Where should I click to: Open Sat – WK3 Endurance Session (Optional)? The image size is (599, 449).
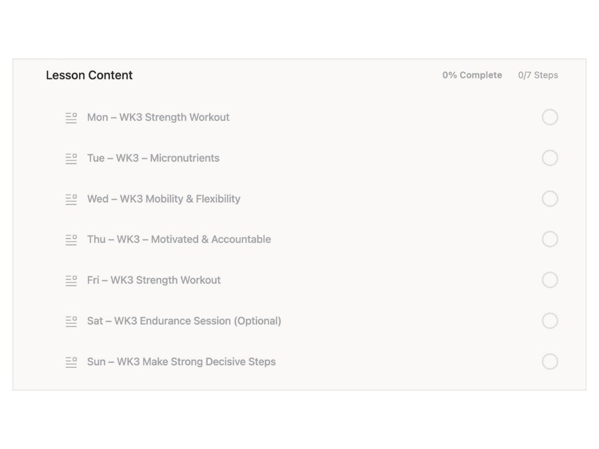click(x=184, y=321)
